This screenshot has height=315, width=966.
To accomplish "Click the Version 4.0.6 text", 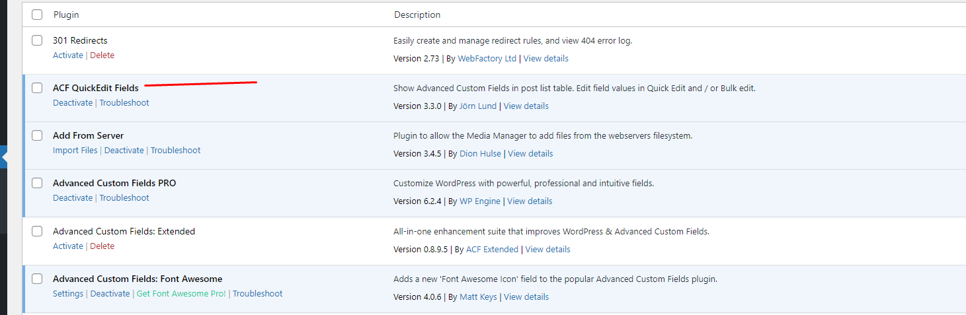I will tap(417, 297).
